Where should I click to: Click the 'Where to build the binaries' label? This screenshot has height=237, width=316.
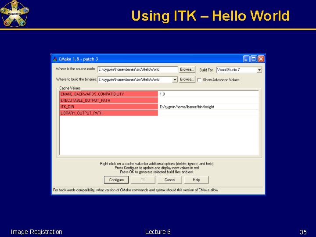76,79
